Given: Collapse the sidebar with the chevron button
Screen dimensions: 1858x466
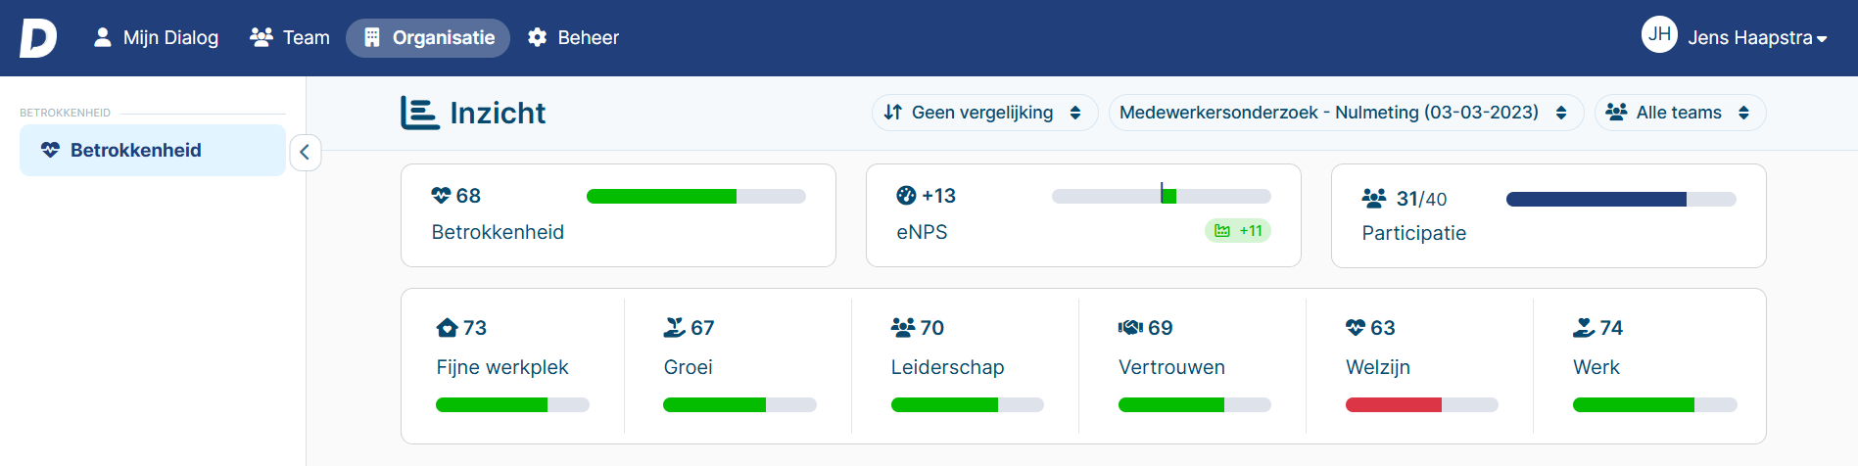Looking at the screenshot, I should (x=305, y=152).
